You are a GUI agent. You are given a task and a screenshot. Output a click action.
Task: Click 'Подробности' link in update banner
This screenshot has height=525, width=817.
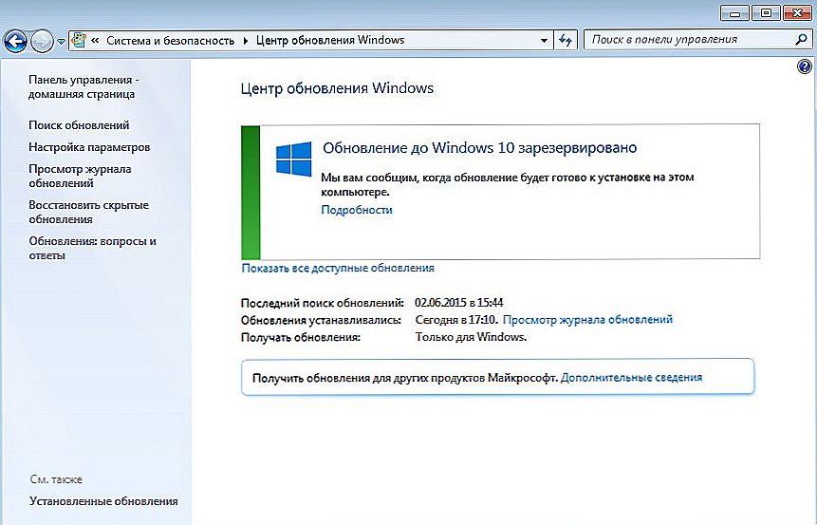357,210
